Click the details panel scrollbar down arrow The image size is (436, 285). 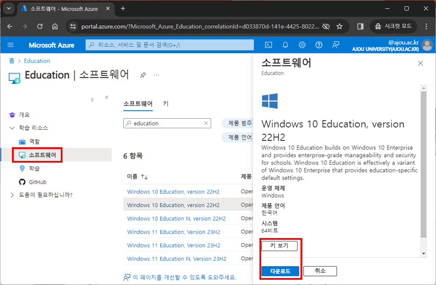click(424, 253)
